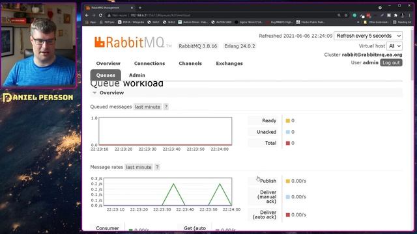417x234 pixels.
Task: Switch to the Admin tab
Action: [137, 75]
